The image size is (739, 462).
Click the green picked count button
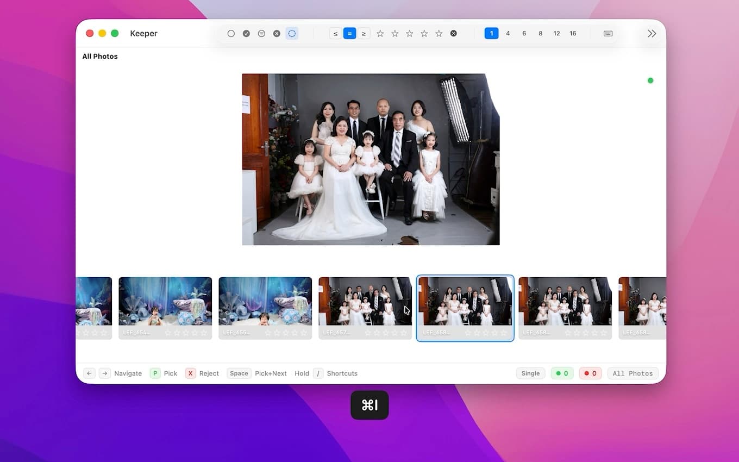pos(562,373)
